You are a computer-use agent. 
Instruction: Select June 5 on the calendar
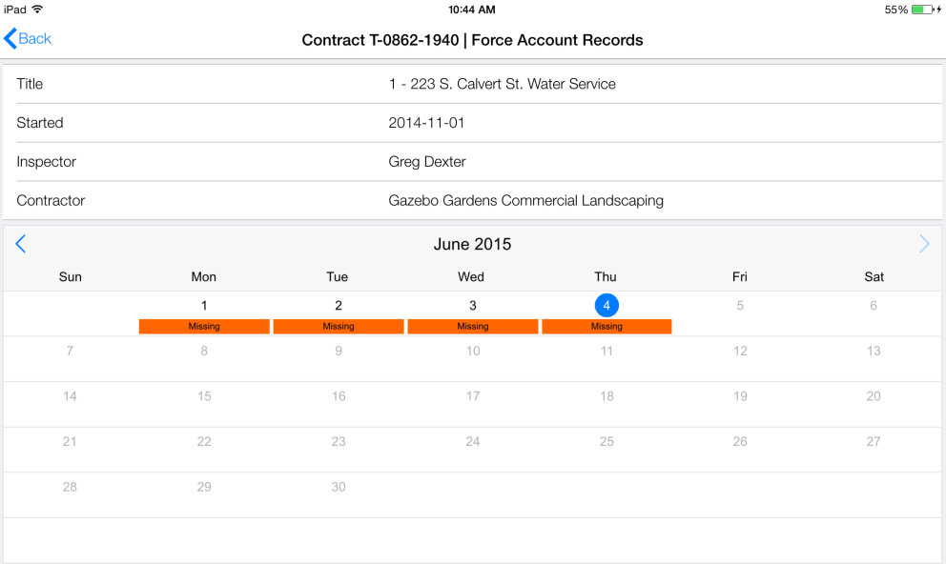(x=740, y=306)
